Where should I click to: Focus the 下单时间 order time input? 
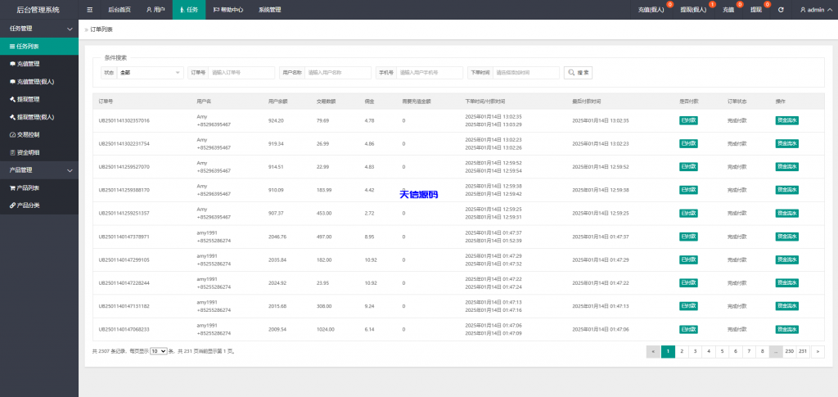coord(526,73)
